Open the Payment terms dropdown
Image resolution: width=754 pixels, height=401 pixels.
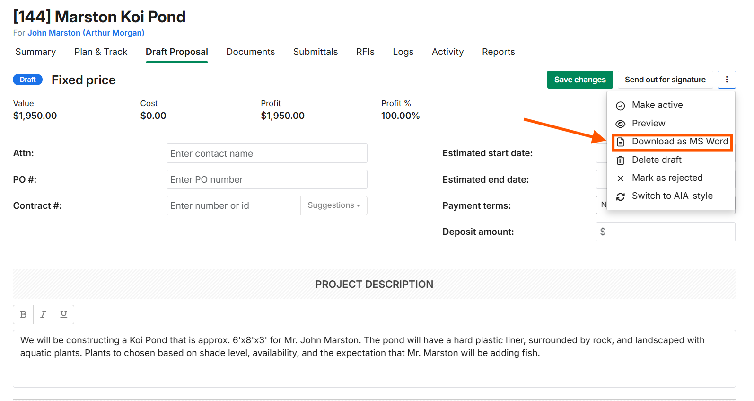point(601,205)
